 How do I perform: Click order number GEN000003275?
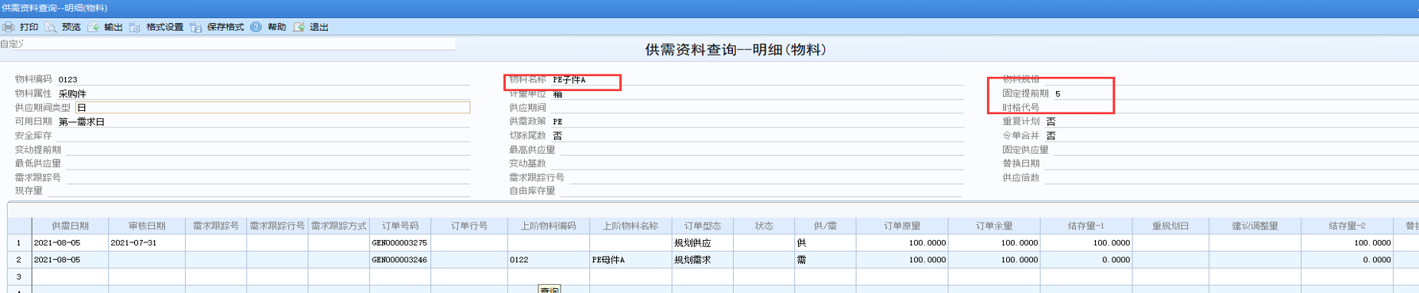[x=399, y=243]
